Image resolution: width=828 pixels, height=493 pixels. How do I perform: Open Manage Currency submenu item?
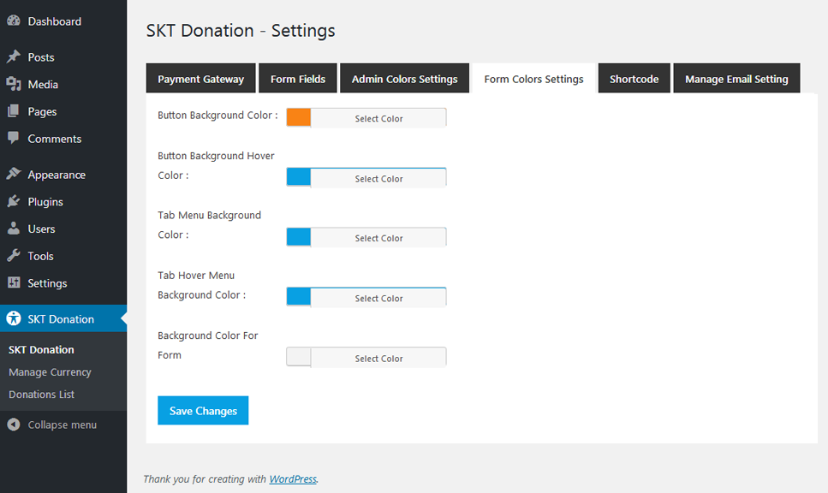(50, 372)
